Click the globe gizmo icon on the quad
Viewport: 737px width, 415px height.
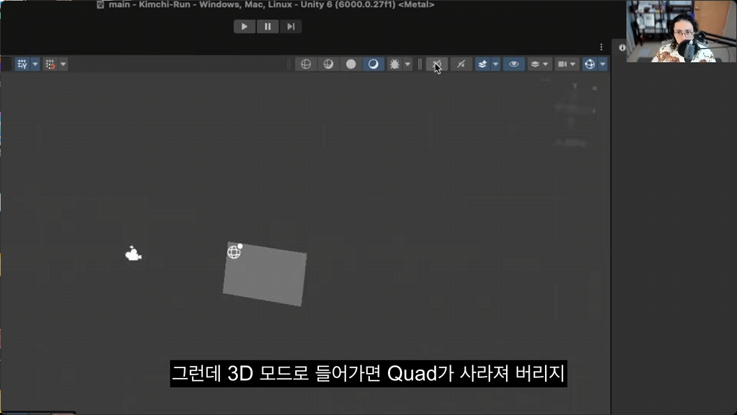point(234,252)
